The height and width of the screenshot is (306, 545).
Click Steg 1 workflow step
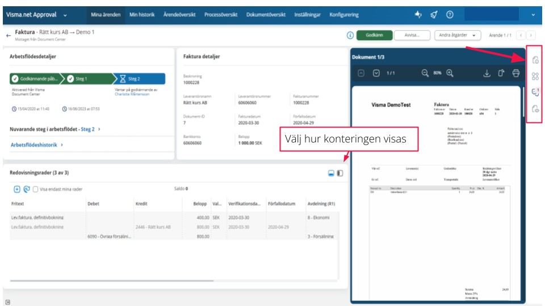tap(89, 79)
